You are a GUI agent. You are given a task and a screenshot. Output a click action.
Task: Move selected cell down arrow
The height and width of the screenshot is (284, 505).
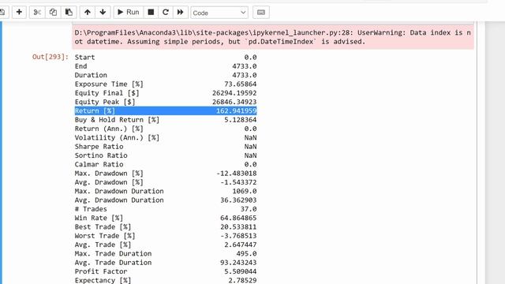pos(103,13)
